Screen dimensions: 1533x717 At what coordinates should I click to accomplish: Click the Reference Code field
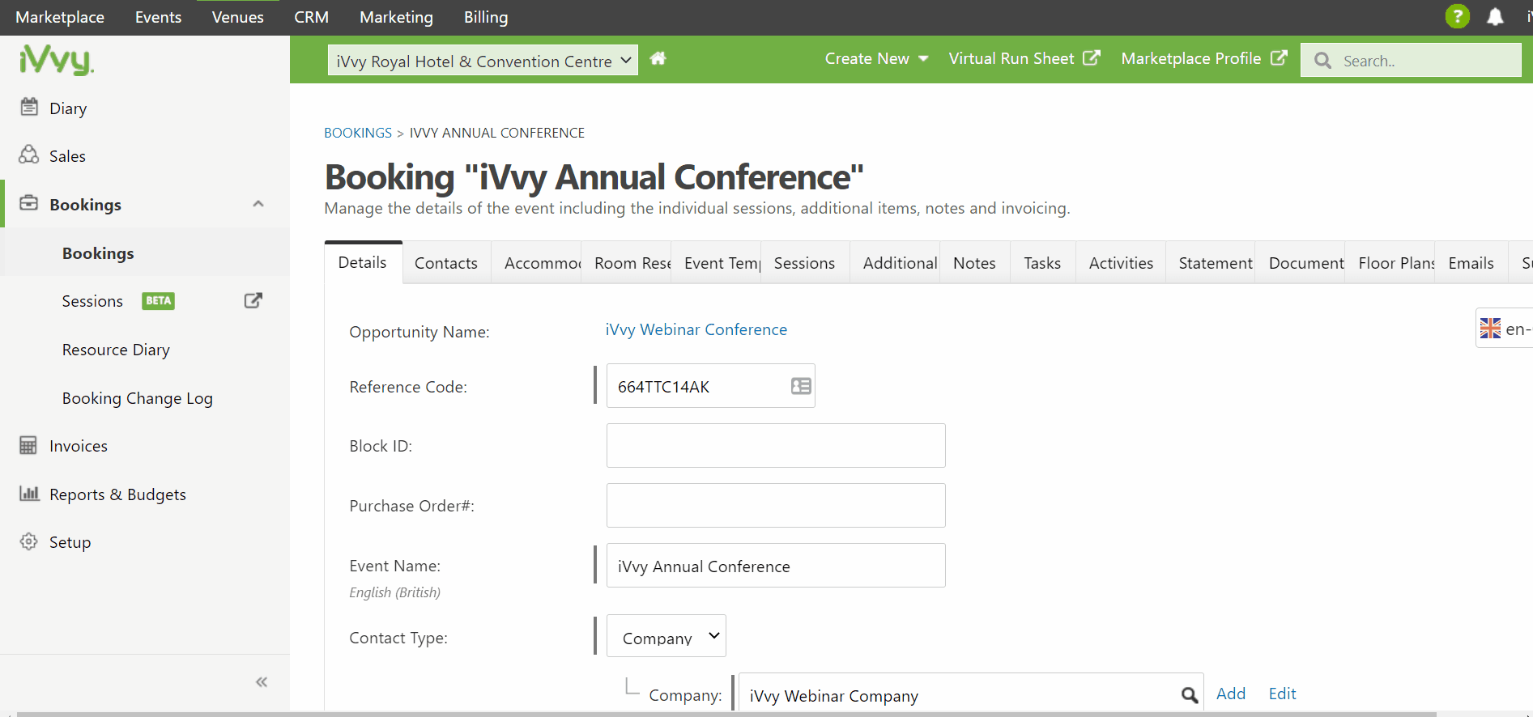click(710, 386)
